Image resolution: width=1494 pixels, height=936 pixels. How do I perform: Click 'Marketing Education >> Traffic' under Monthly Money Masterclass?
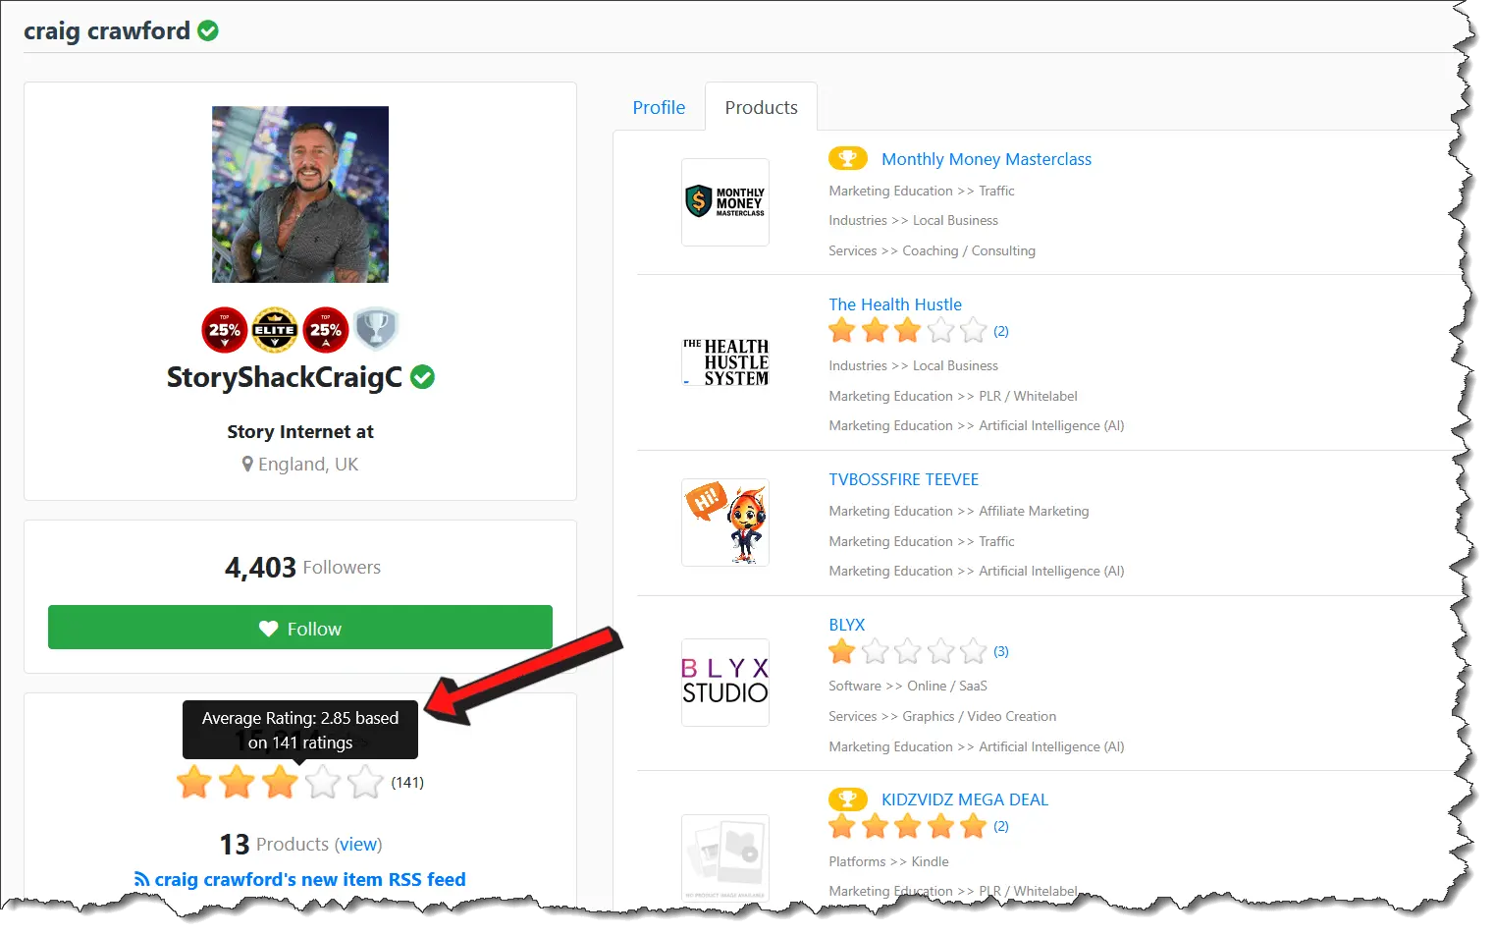point(922,191)
